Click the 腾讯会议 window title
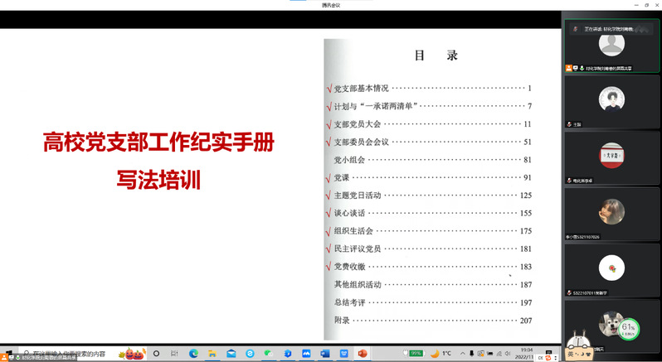The height and width of the screenshot is (362, 662). tap(331, 5)
